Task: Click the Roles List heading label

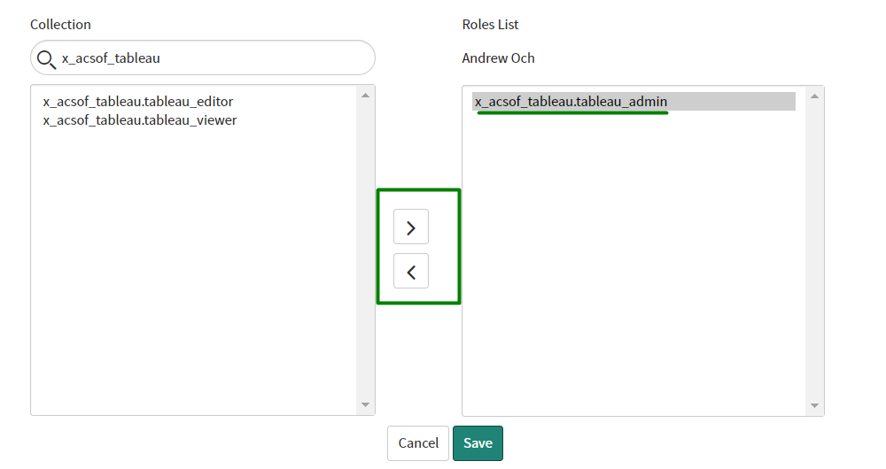Action: coord(490,25)
